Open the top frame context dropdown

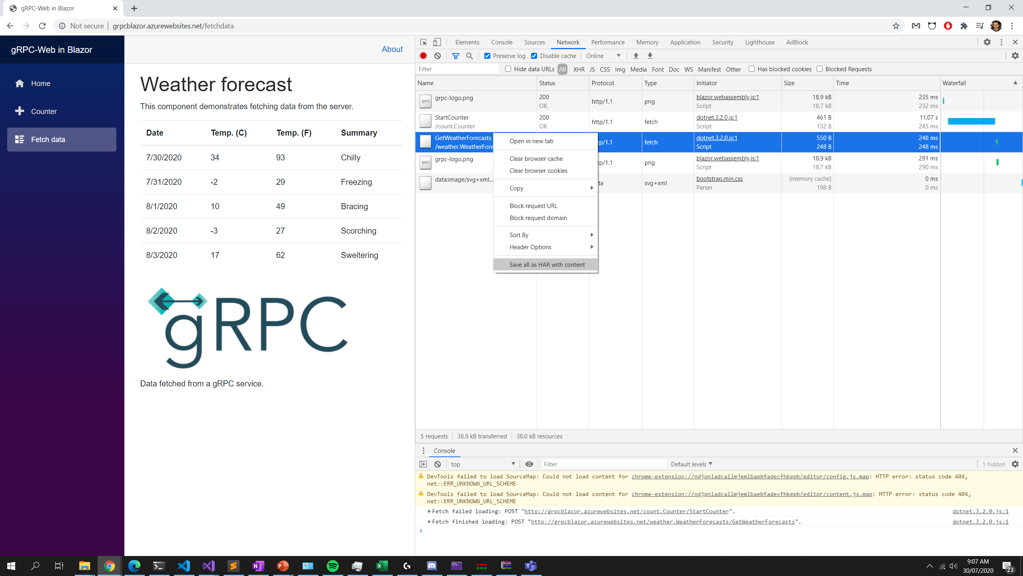[482, 464]
